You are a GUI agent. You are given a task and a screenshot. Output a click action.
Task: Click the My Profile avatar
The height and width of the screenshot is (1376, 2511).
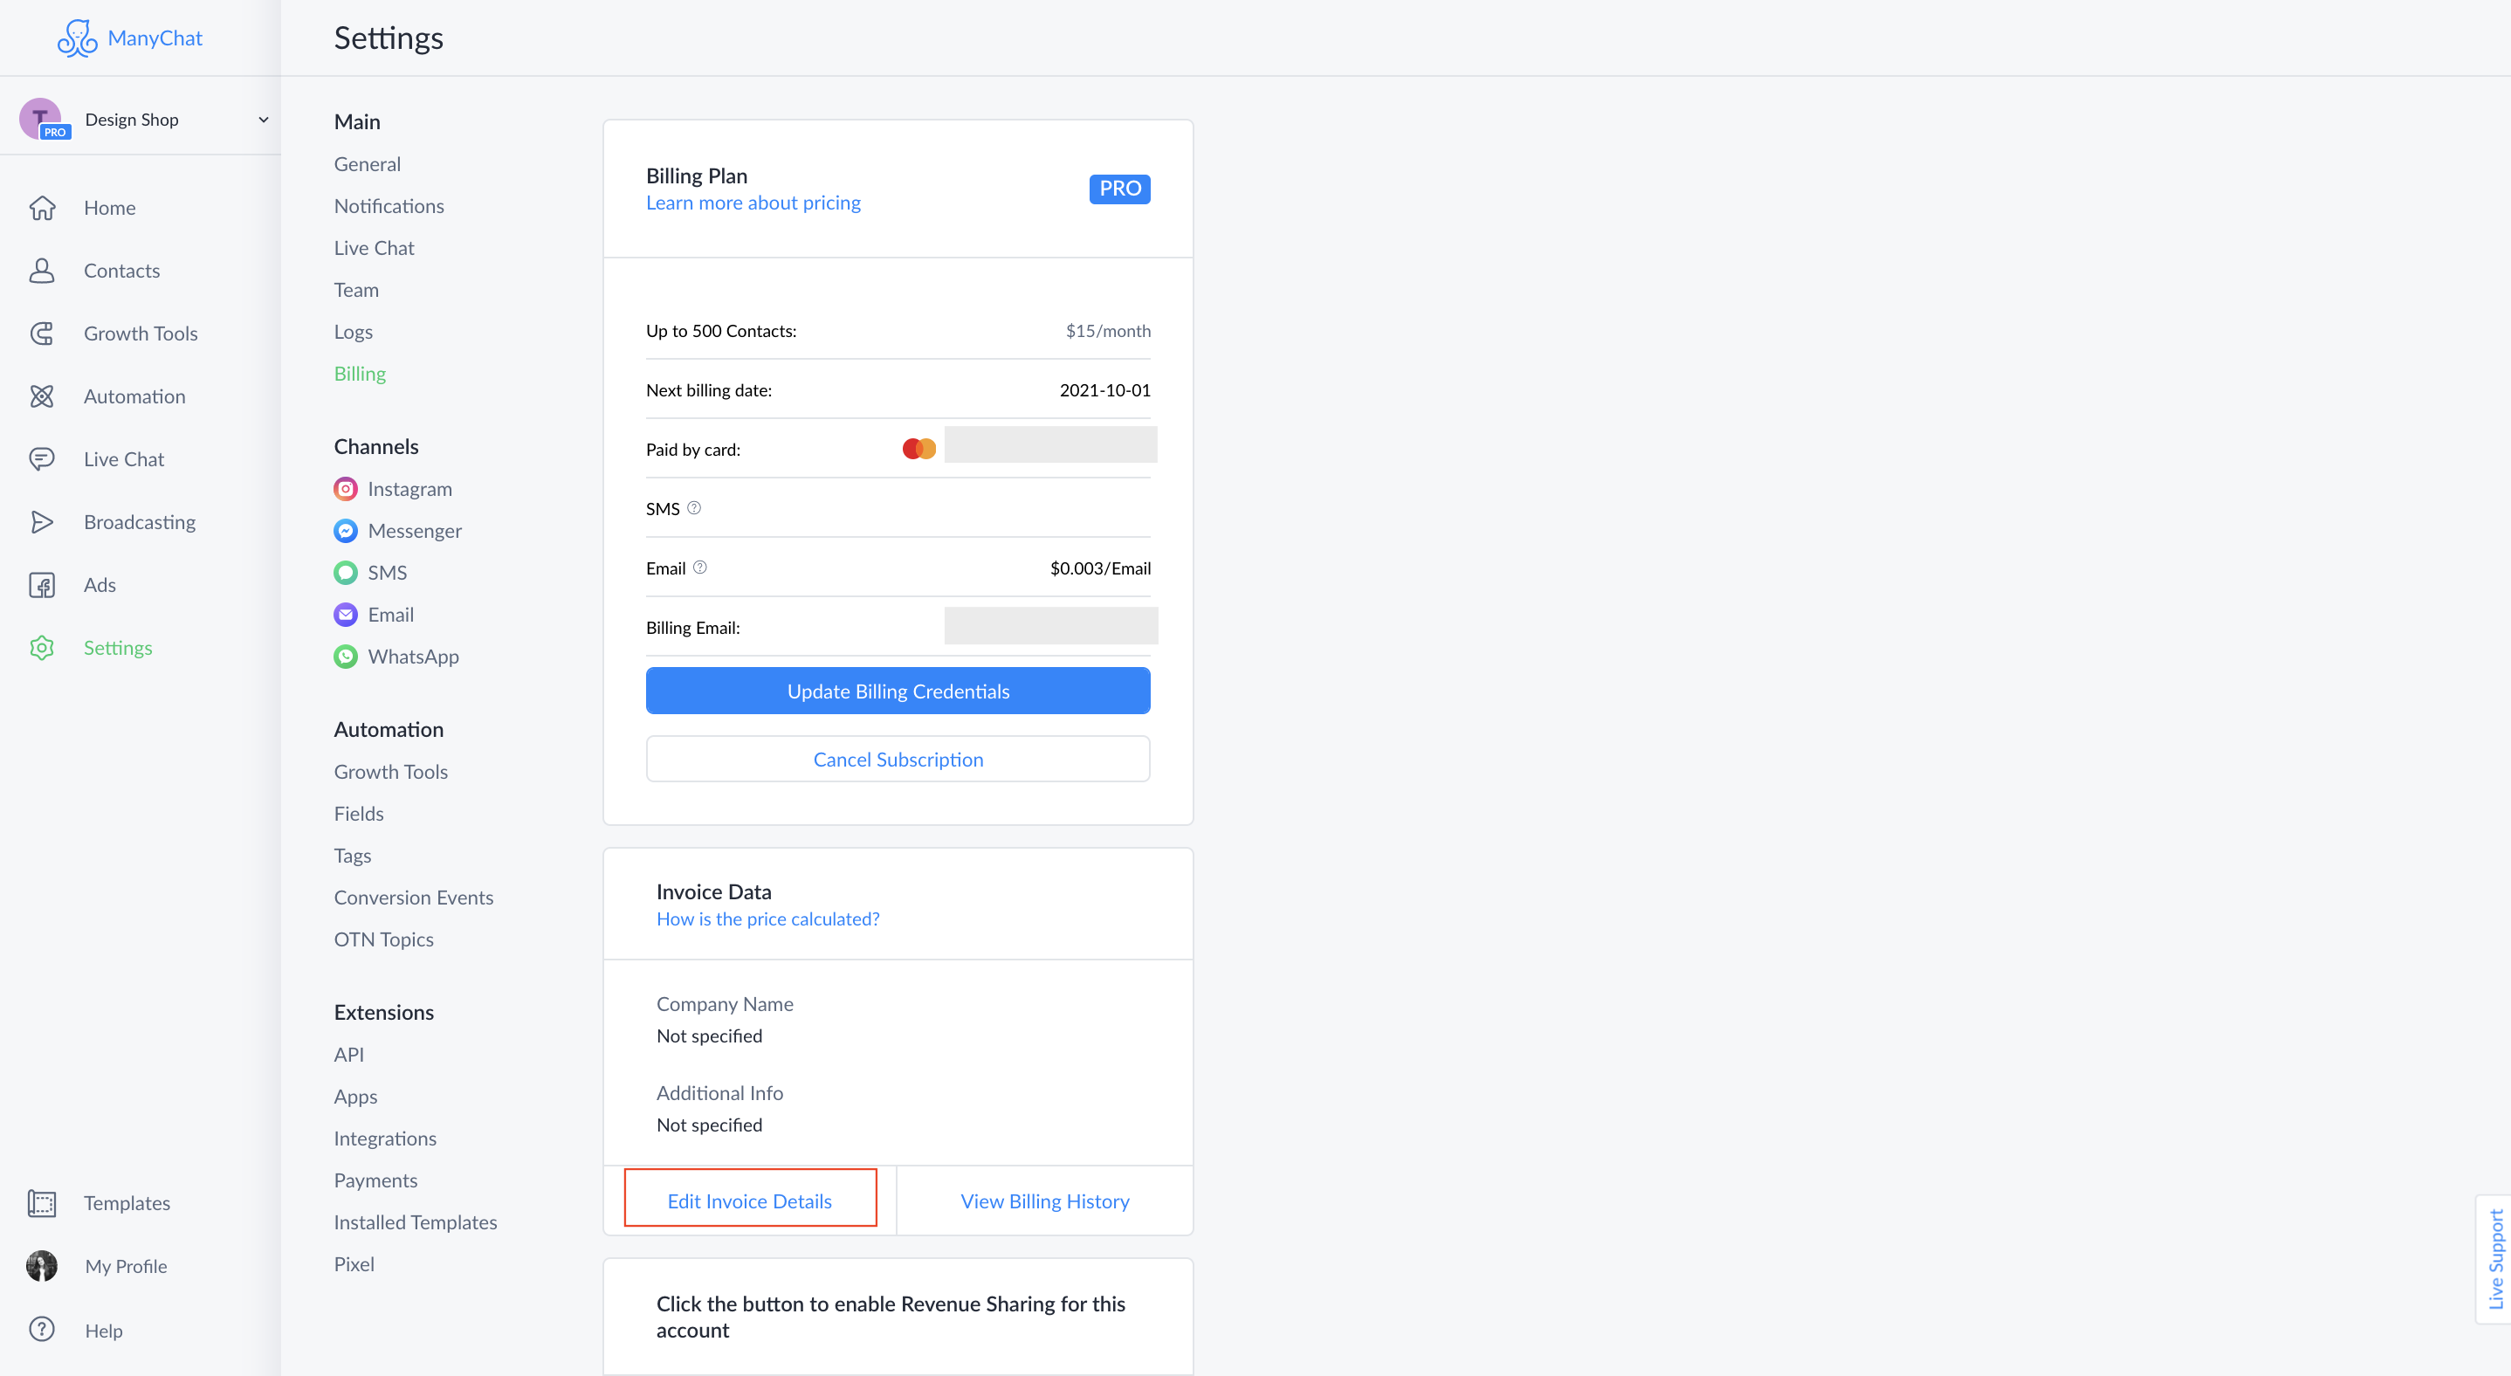tap(41, 1266)
